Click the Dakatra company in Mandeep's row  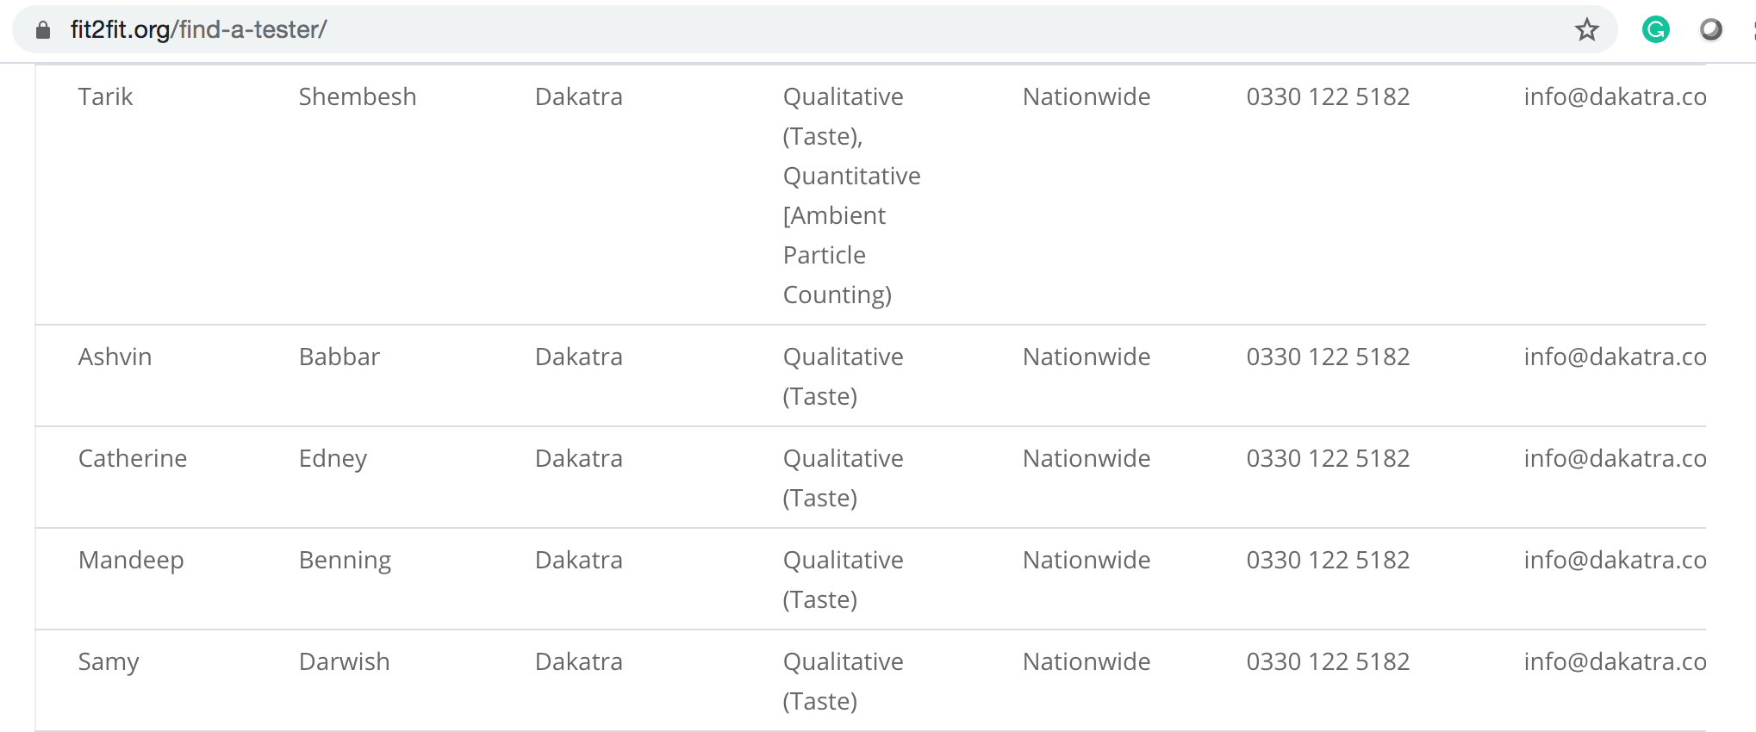(579, 560)
